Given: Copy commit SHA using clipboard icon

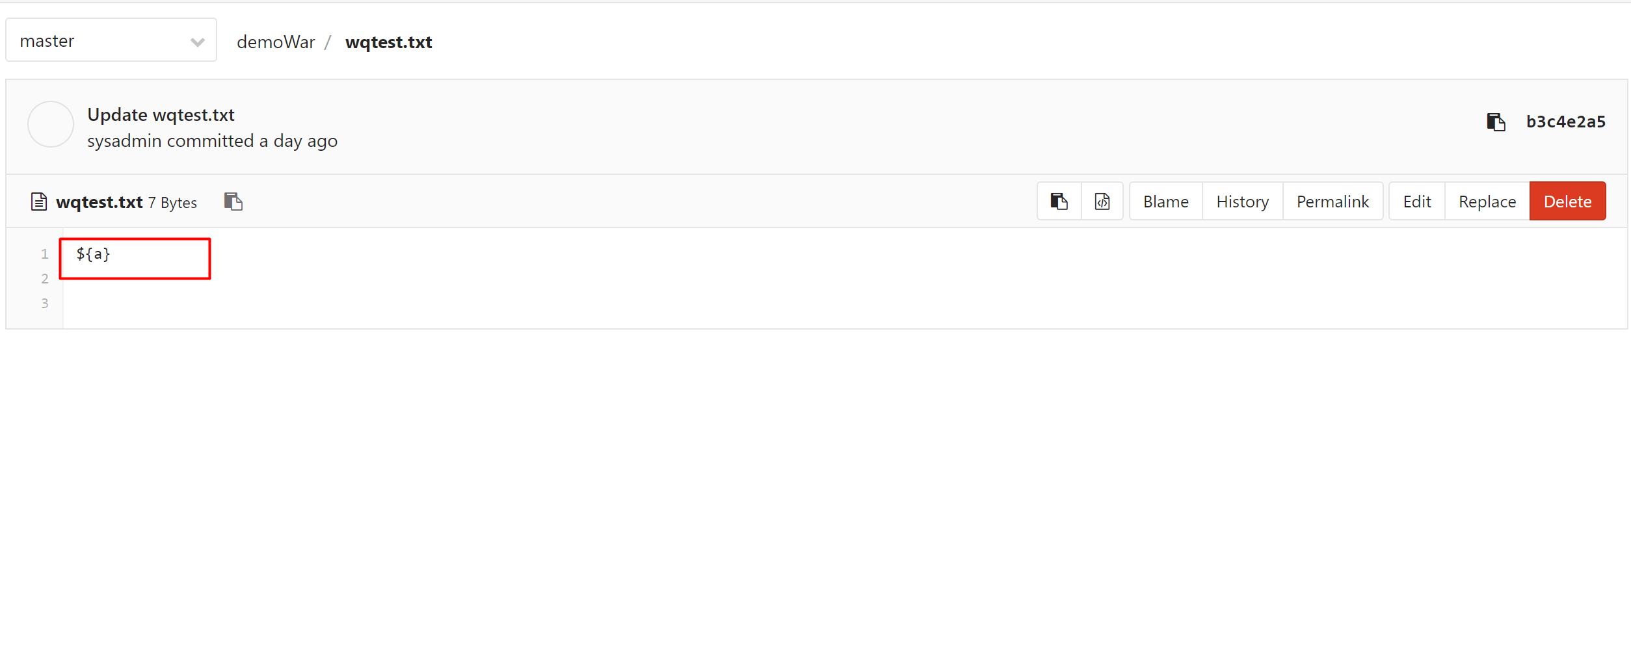Looking at the screenshot, I should 1496,122.
